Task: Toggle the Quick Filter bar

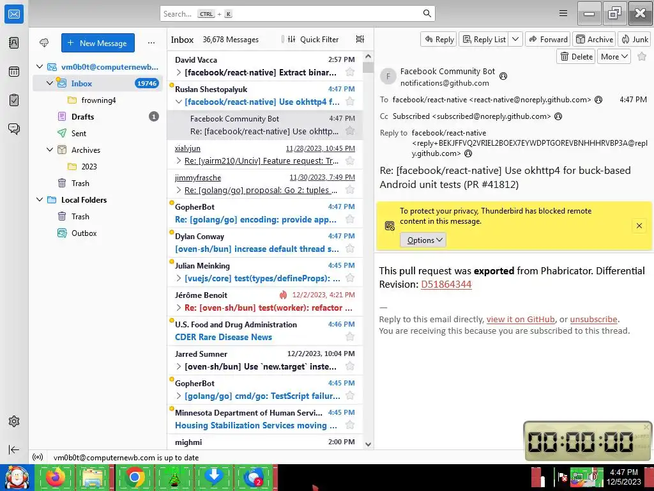Action: (313, 39)
